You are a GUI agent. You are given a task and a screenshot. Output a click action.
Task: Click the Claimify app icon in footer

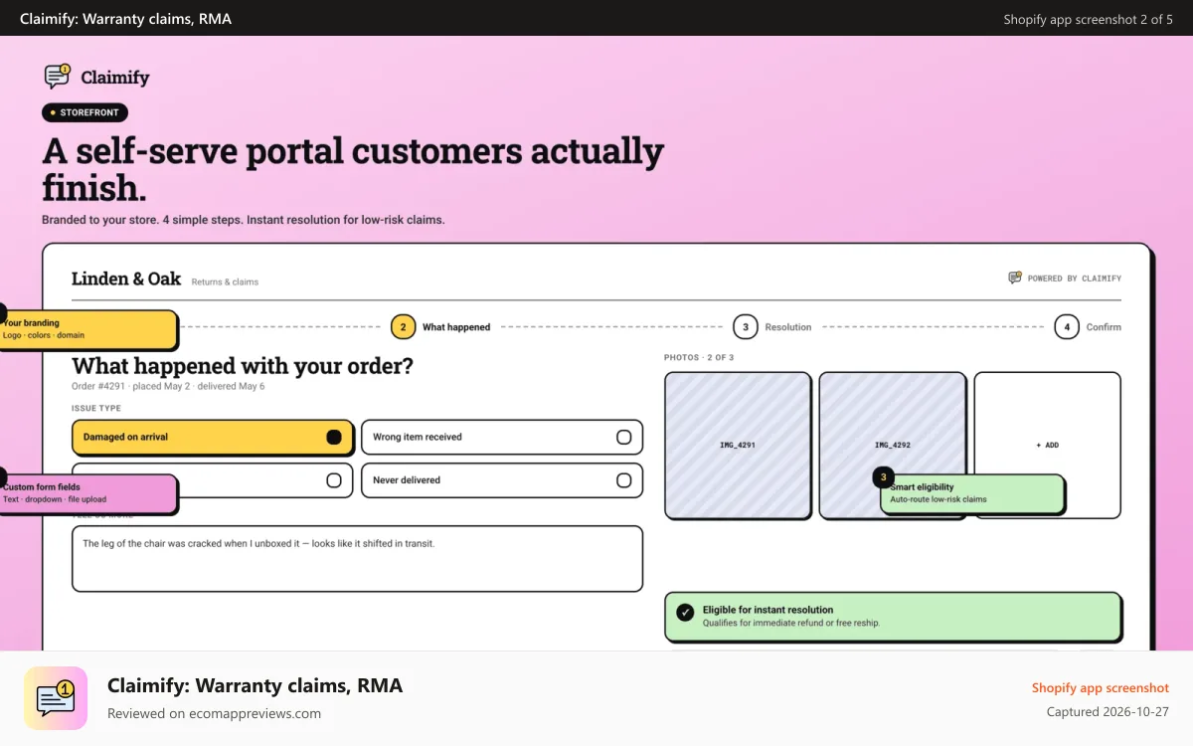(56, 698)
